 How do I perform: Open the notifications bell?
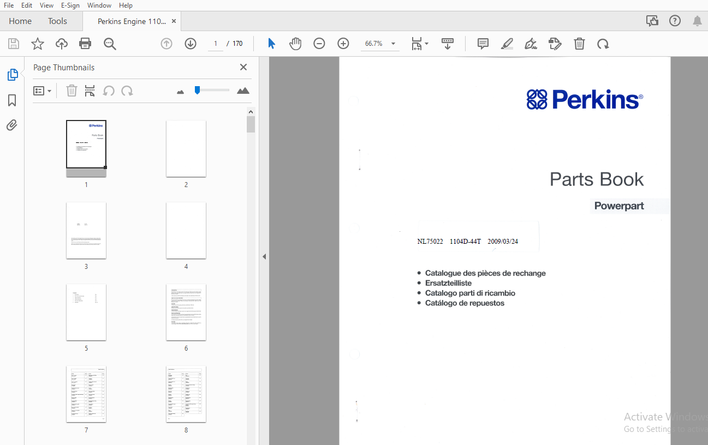tap(697, 21)
